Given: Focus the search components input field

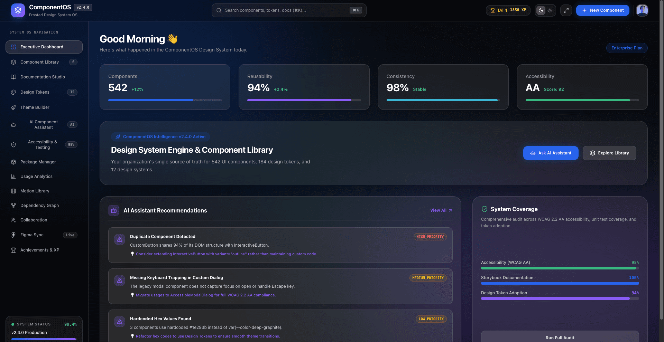Looking at the screenshot, I should tap(289, 10).
